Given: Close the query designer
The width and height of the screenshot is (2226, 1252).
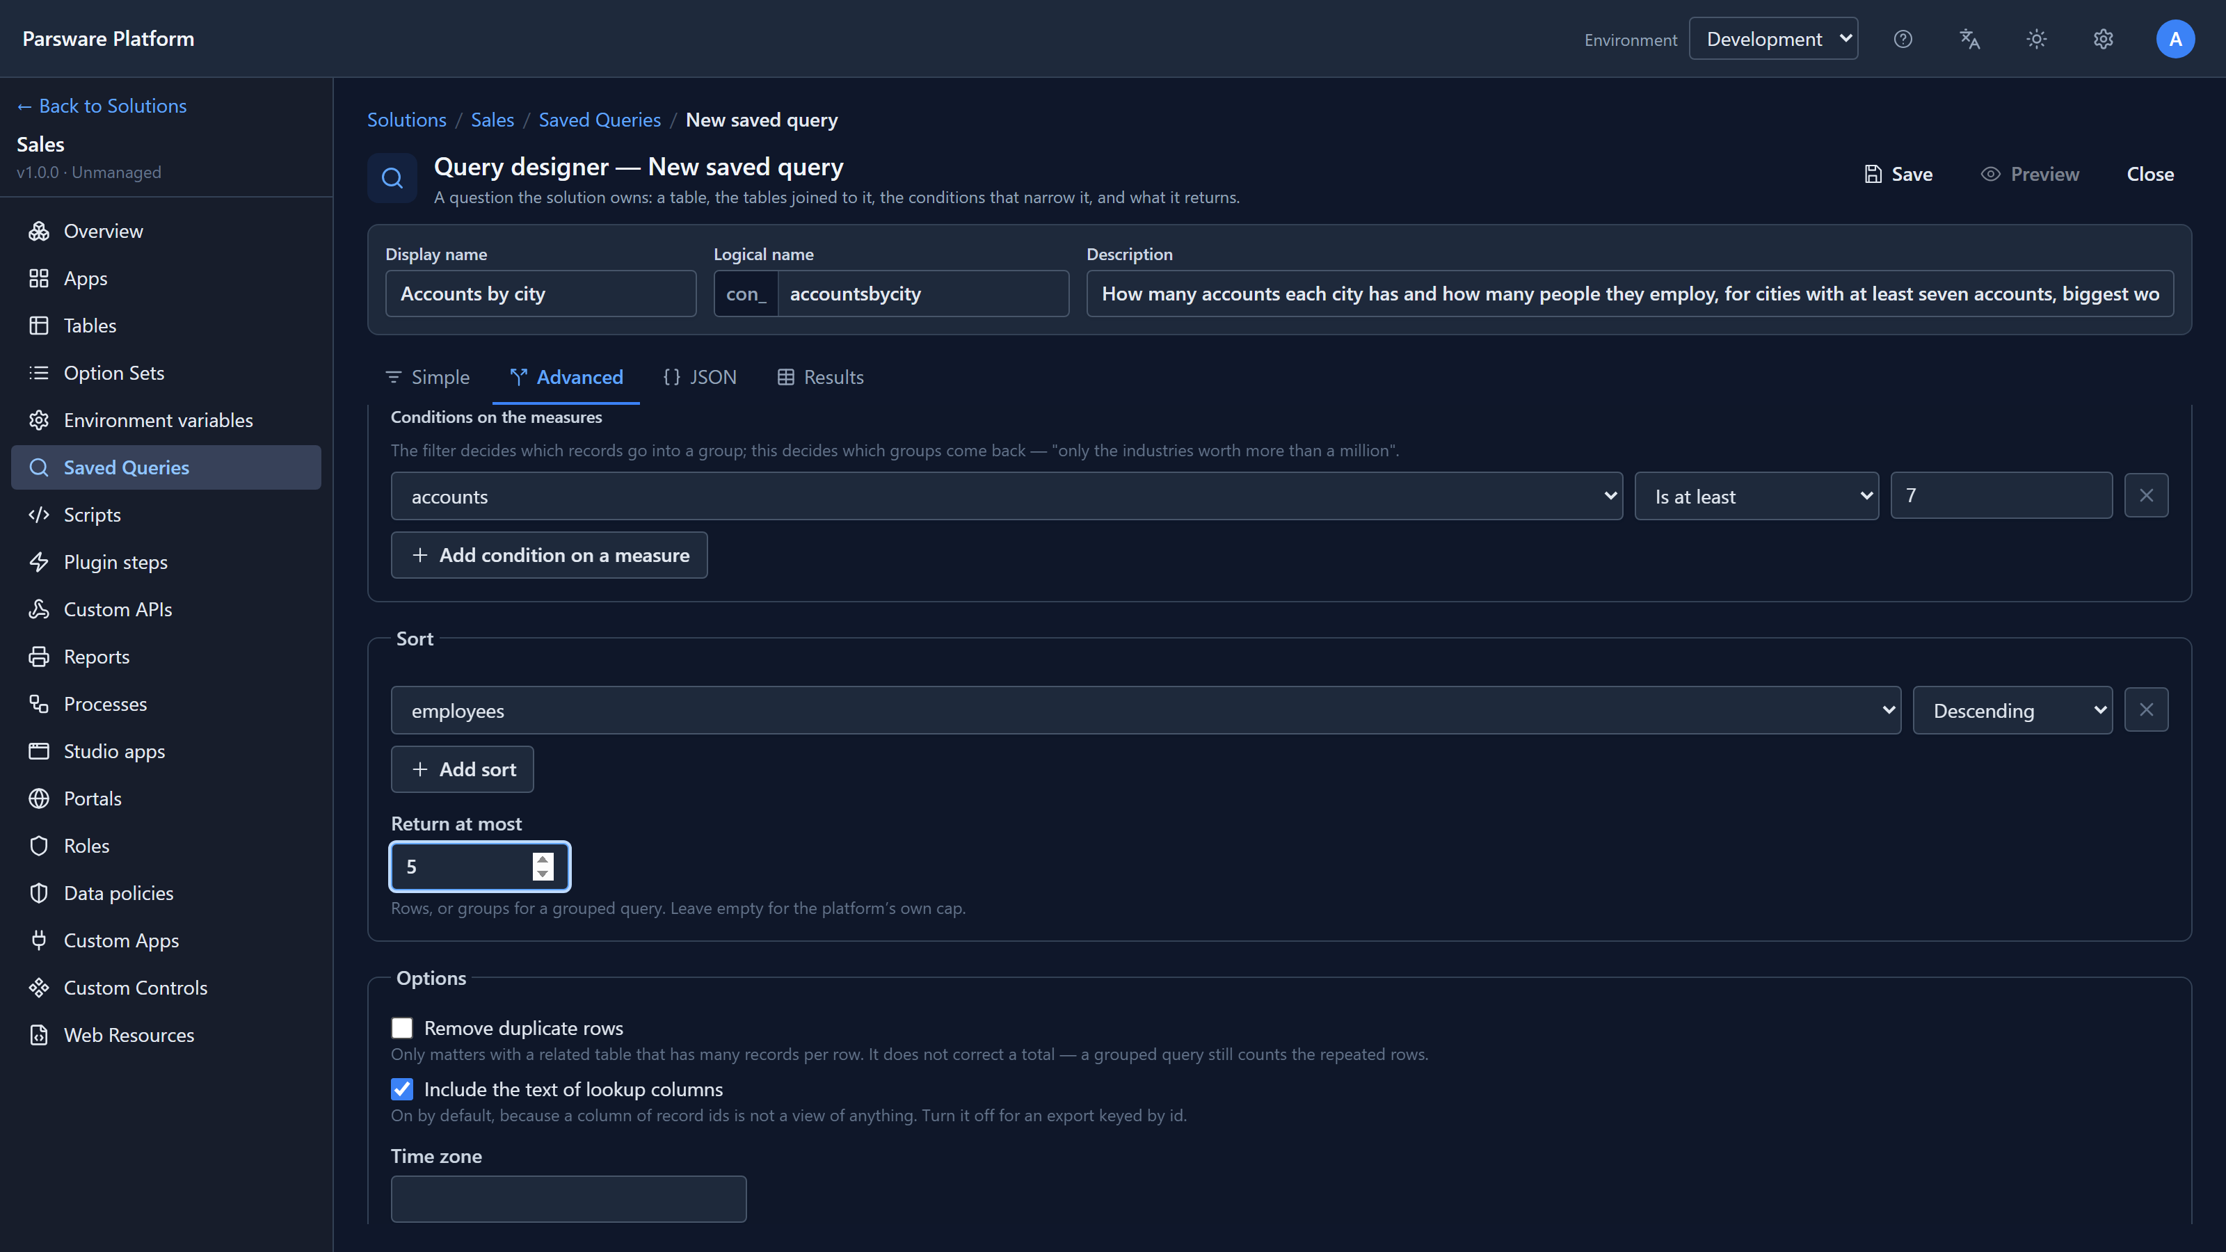Looking at the screenshot, I should [x=2150, y=175].
